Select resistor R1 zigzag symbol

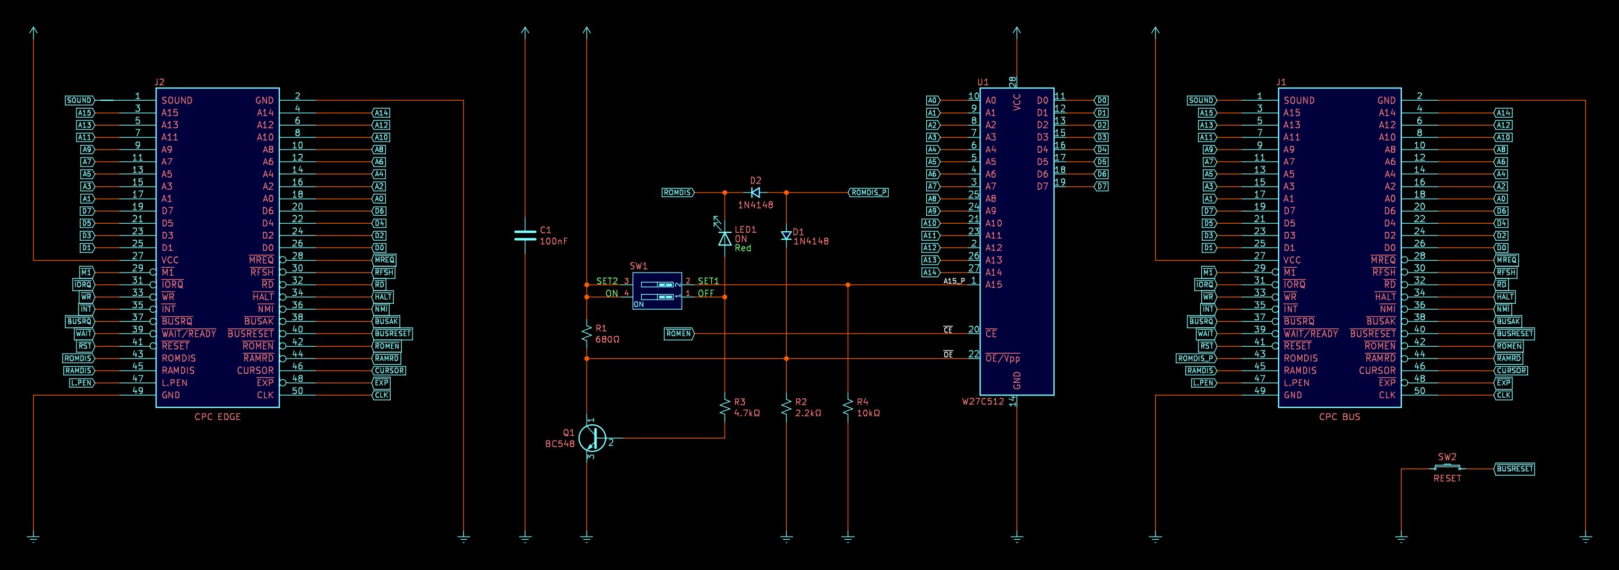(x=587, y=334)
